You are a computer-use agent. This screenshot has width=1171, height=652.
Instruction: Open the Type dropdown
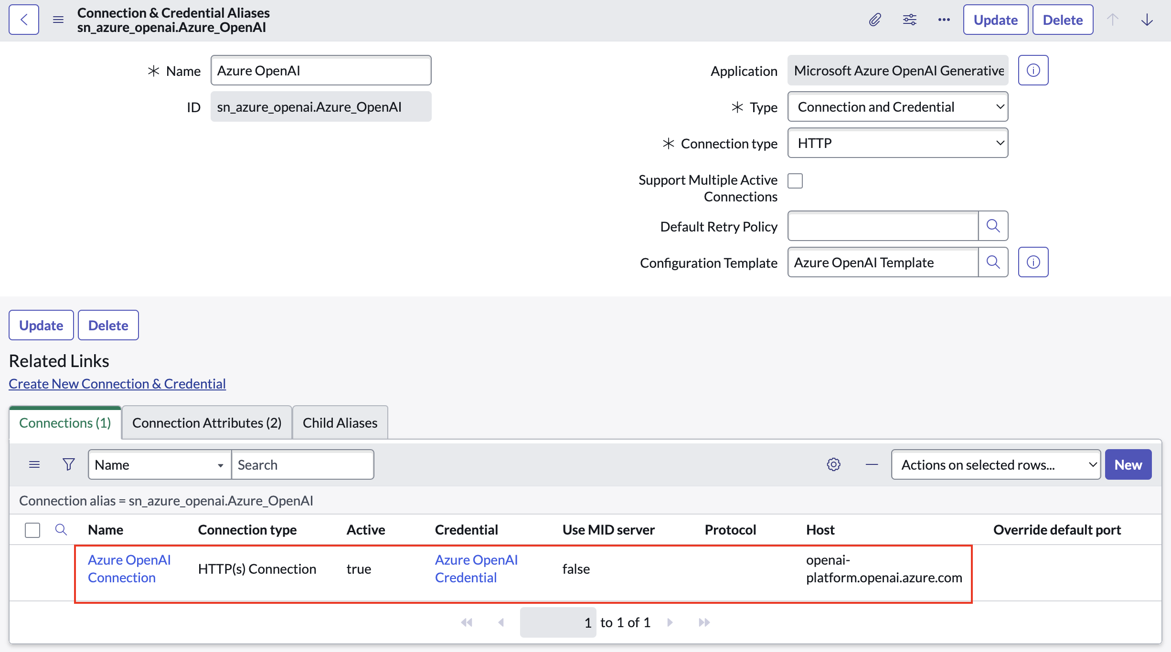pyautogui.click(x=898, y=106)
